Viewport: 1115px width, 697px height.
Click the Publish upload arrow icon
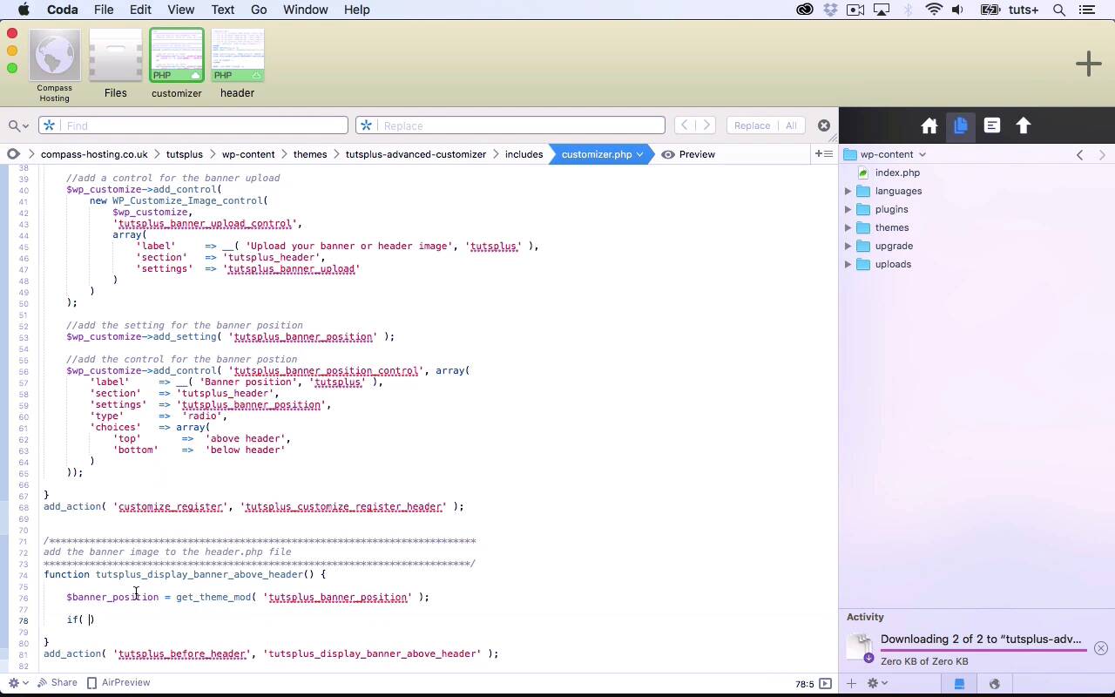1024,126
